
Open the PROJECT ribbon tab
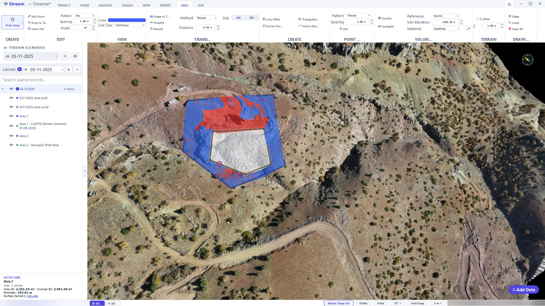(x=64, y=5)
